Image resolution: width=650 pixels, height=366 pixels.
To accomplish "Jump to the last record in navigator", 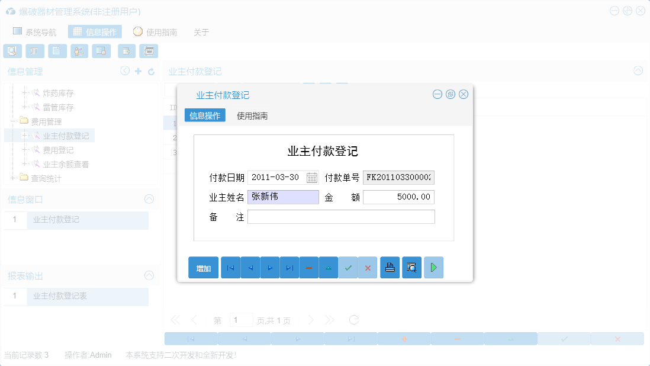I will tap(289, 267).
